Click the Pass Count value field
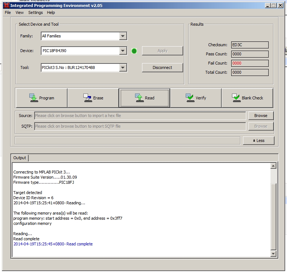 250,54
